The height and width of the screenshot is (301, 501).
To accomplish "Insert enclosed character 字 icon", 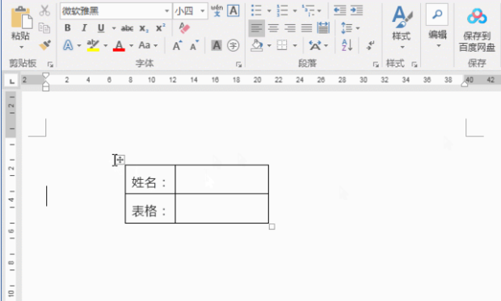I will point(233,45).
